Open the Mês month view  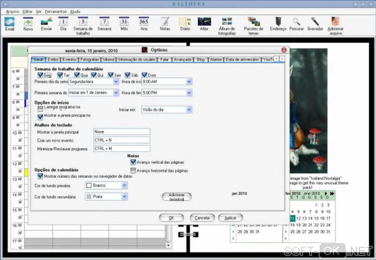(x=124, y=24)
